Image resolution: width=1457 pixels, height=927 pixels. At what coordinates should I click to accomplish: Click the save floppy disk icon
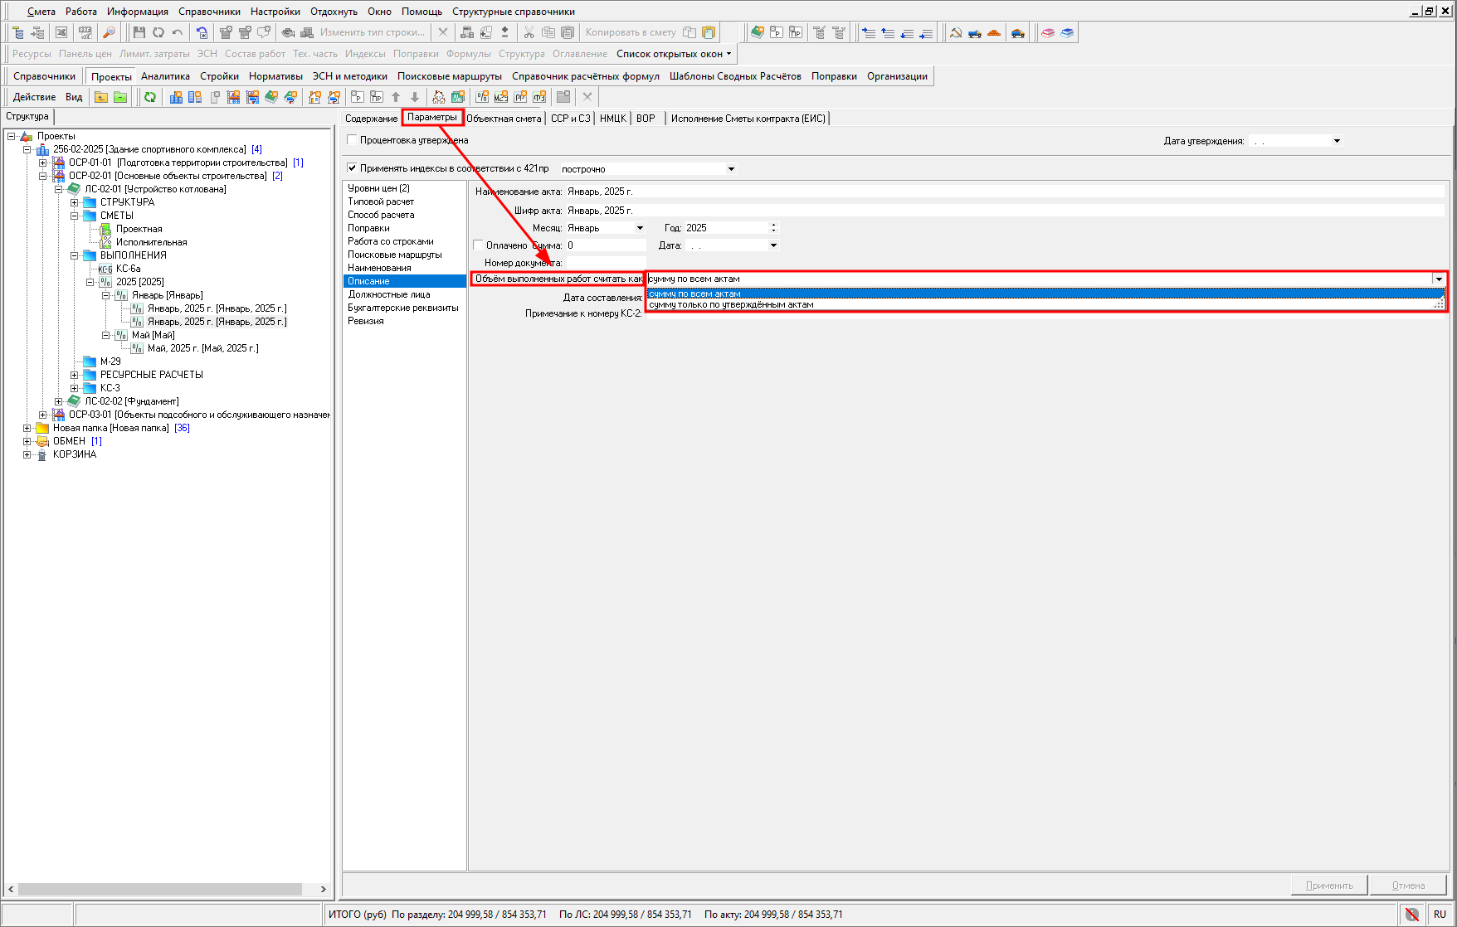click(x=139, y=32)
